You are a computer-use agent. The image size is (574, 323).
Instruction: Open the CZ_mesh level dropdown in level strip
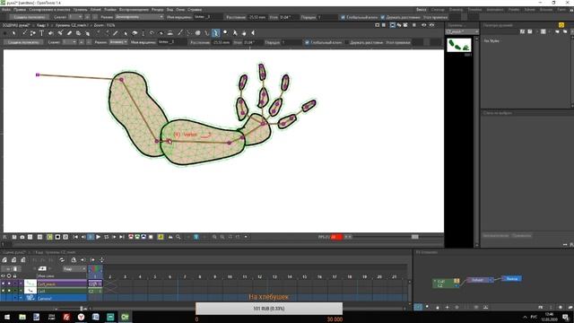(463, 32)
